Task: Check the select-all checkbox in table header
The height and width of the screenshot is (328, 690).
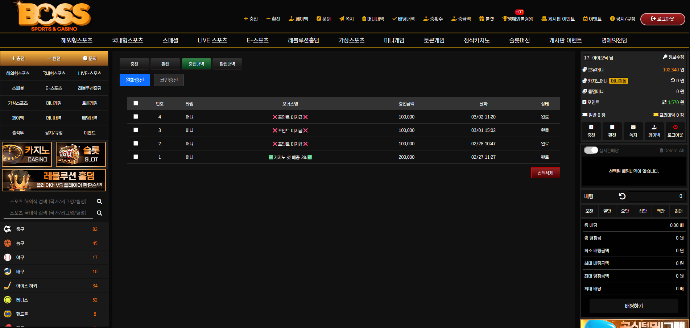Action: (136, 103)
